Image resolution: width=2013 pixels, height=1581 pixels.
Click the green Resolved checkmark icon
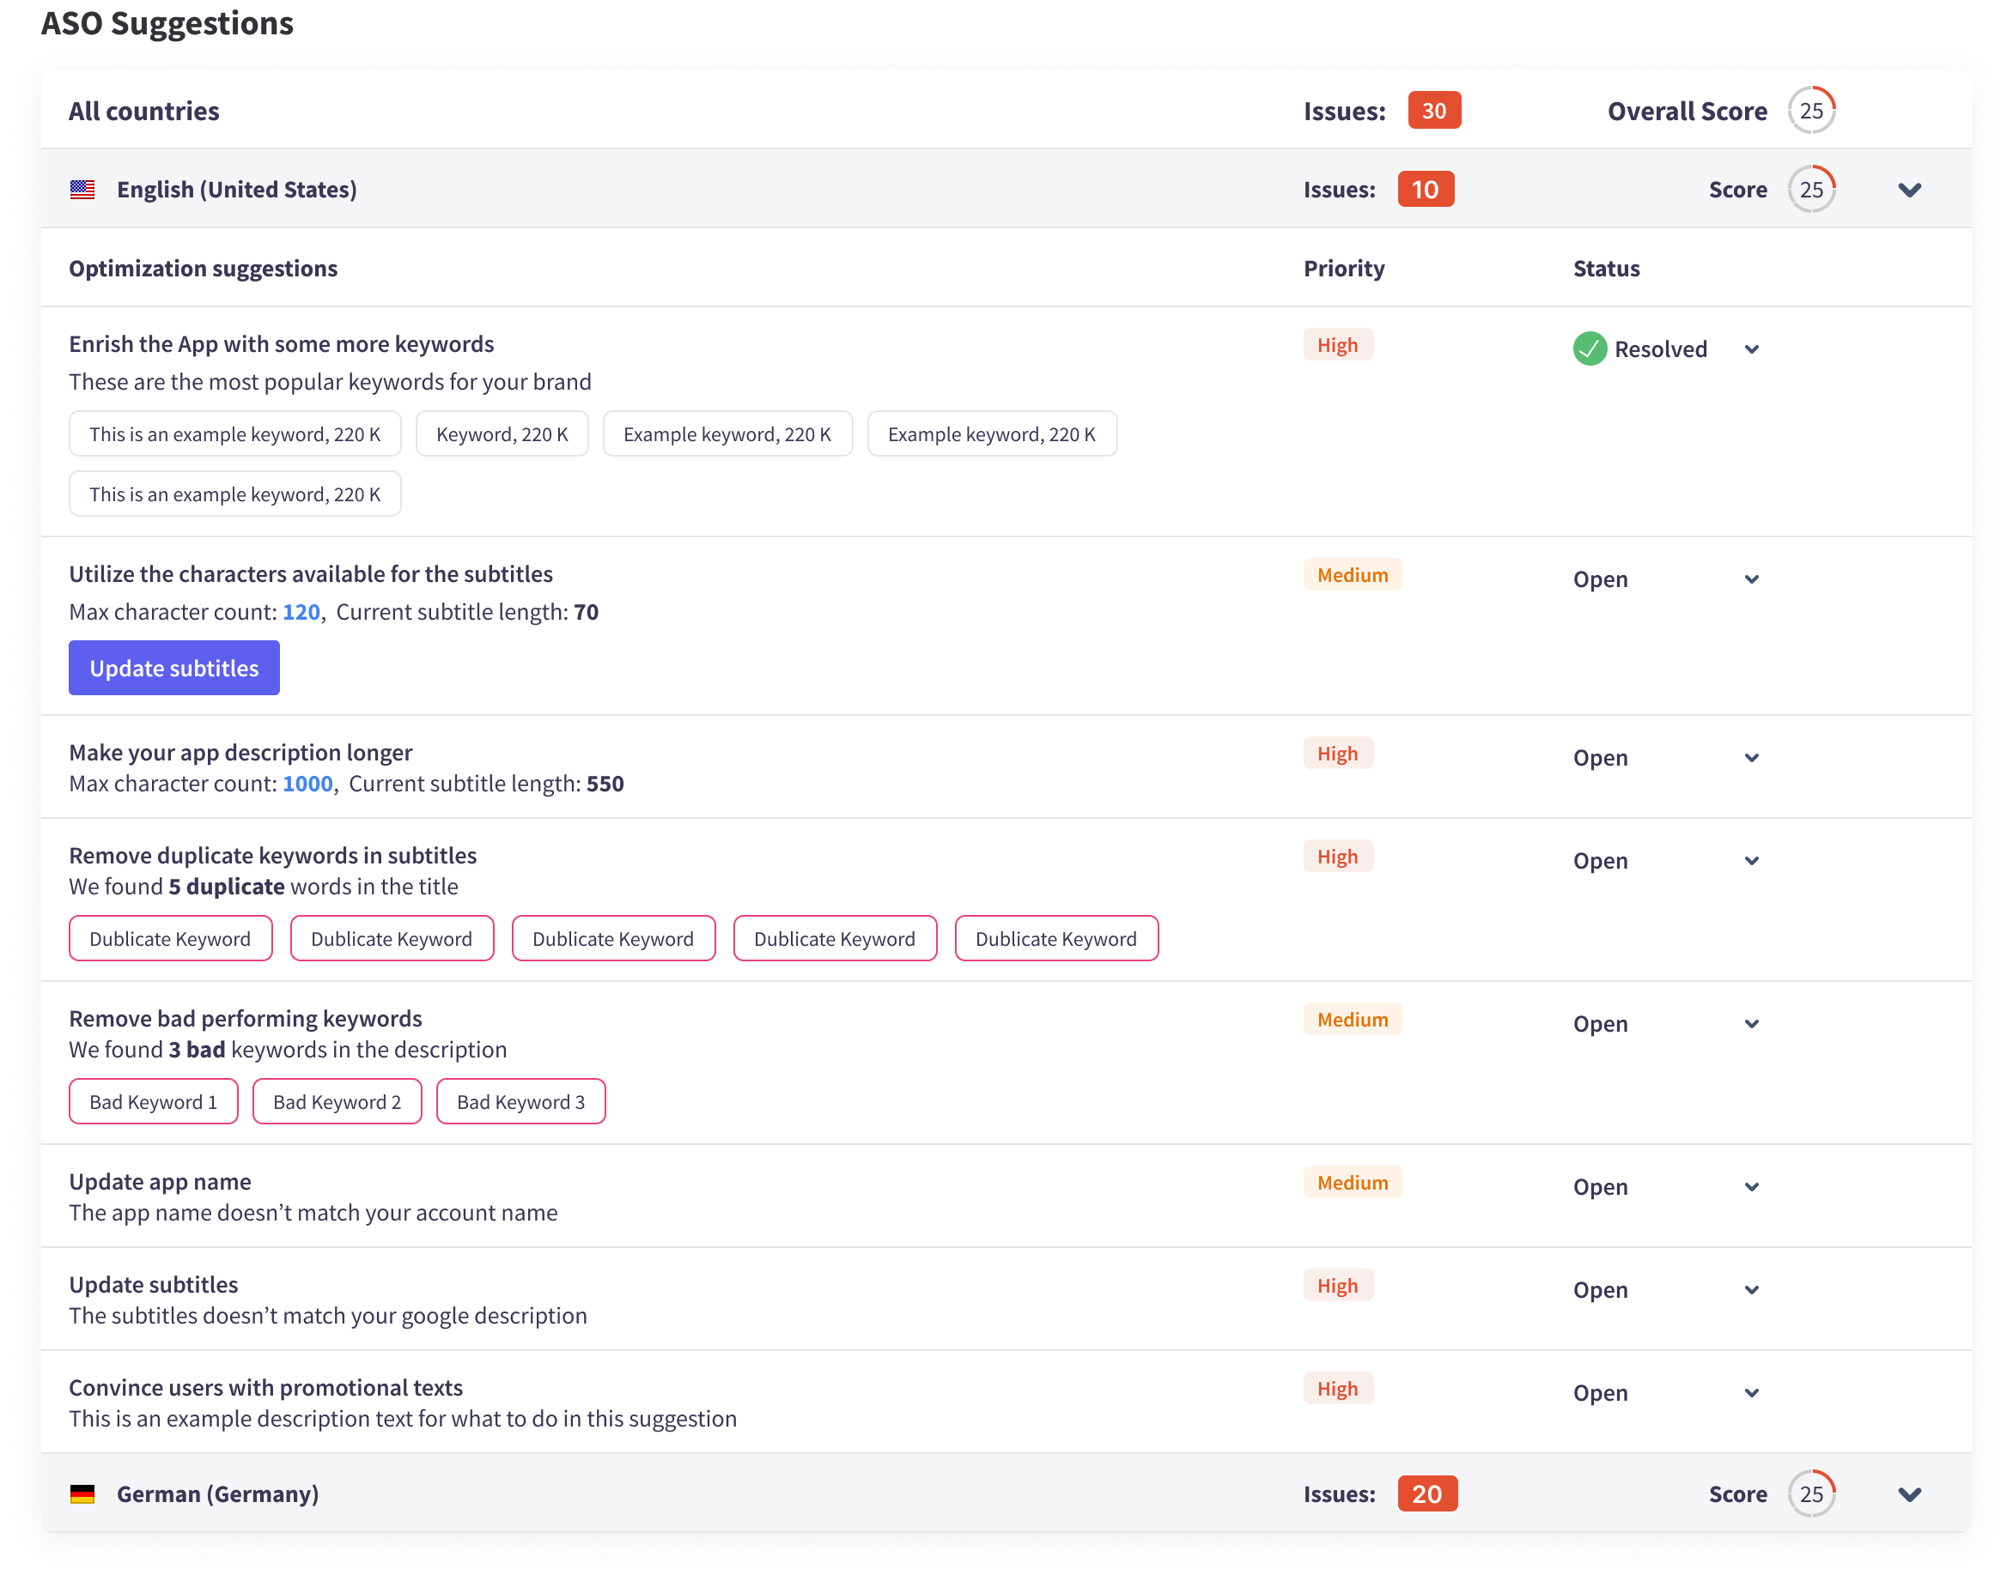click(1589, 349)
